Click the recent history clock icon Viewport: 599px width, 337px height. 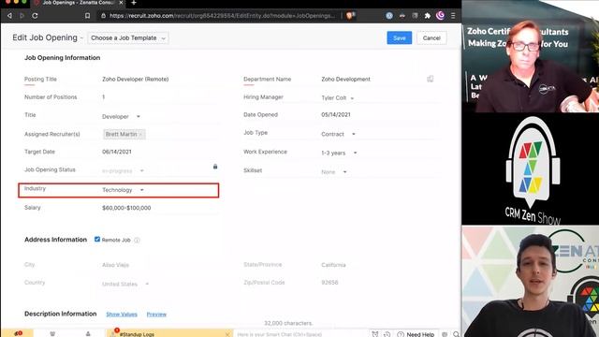click(387, 334)
